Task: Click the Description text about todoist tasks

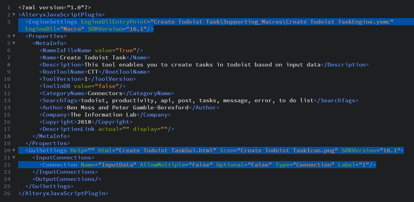Action: (x=202, y=65)
